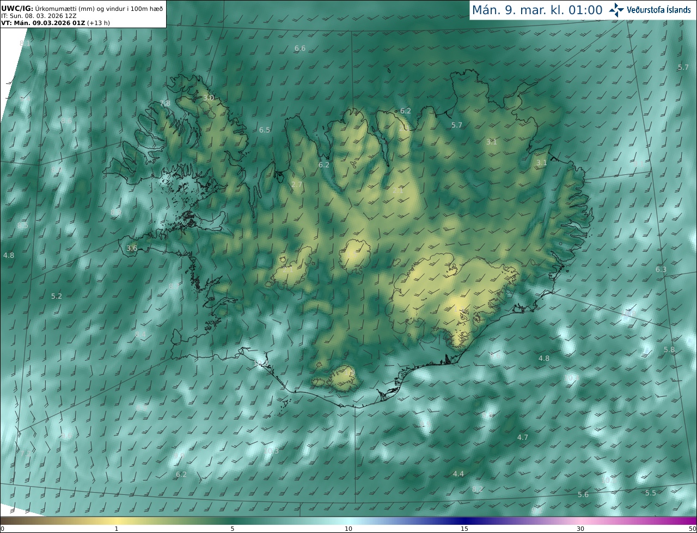697x533 pixels.
Task: Click the 4.4 value in southern ocean
Action: click(458, 474)
